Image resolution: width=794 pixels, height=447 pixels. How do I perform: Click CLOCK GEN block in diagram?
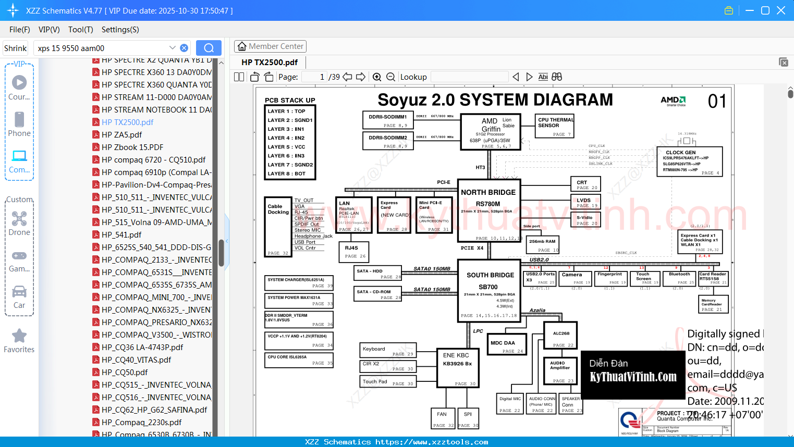pos(690,162)
